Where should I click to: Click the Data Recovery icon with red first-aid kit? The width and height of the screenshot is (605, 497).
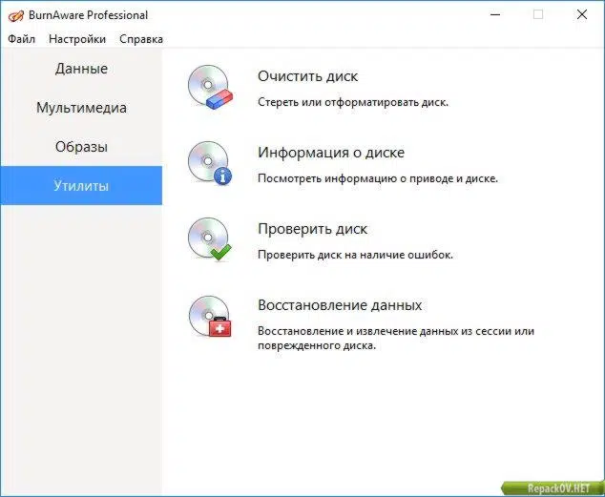[210, 316]
